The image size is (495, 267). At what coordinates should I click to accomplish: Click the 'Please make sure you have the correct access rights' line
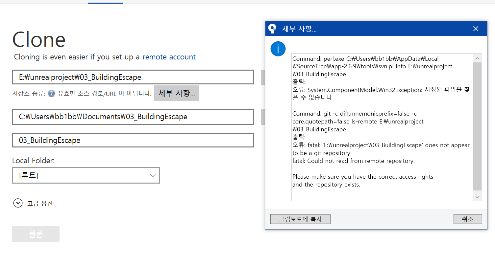[x=363, y=177]
